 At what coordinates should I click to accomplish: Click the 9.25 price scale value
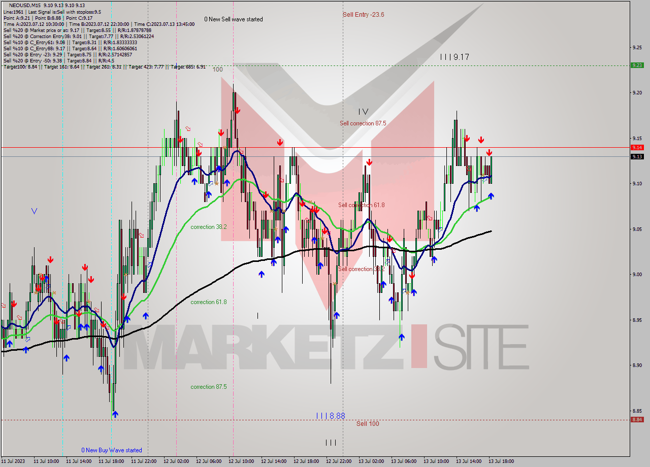click(x=637, y=47)
